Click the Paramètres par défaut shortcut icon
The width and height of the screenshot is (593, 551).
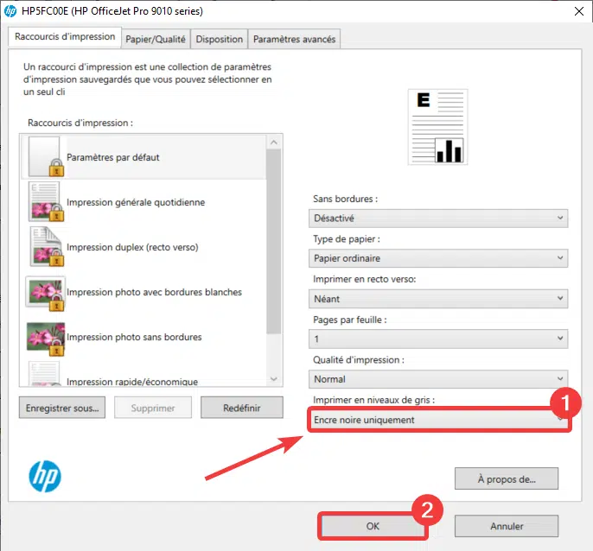click(x=46, y=157)
